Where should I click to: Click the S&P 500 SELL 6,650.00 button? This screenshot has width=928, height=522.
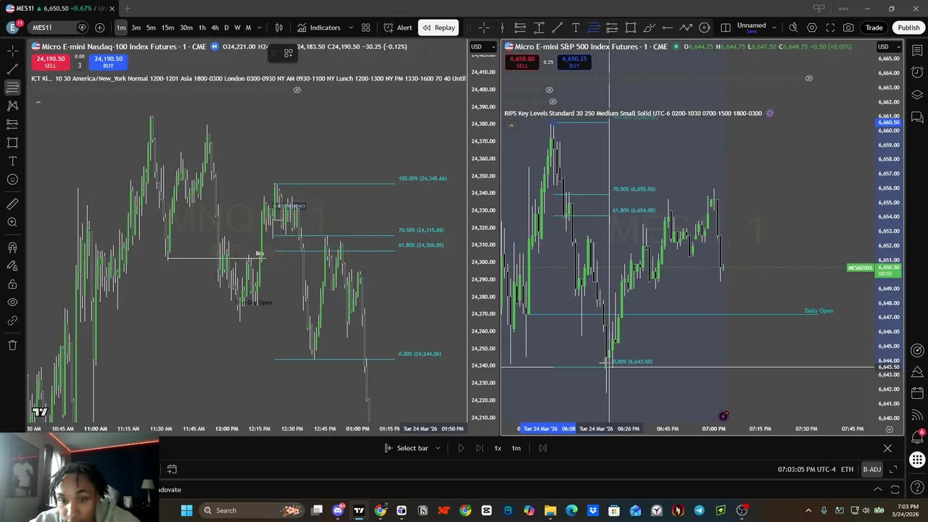[x=522, y=62]
